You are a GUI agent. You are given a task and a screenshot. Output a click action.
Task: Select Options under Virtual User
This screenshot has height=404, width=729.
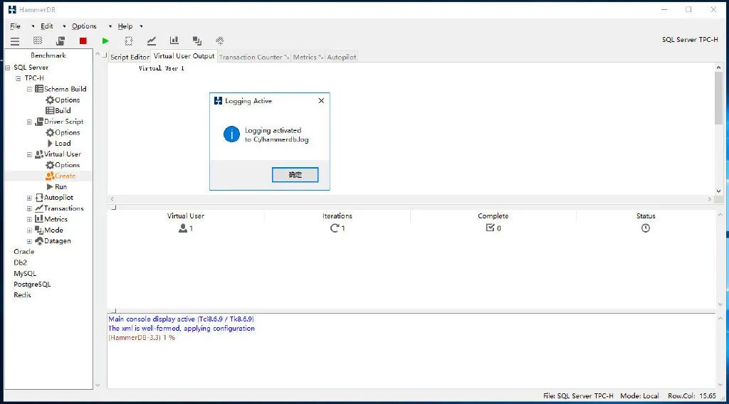pyautogui.click(x=68, y=165)
